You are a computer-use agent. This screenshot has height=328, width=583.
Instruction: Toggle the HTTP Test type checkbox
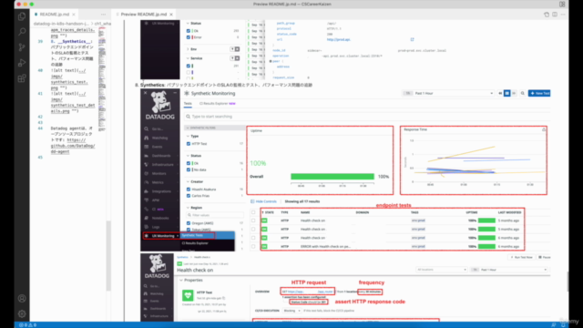189,144
